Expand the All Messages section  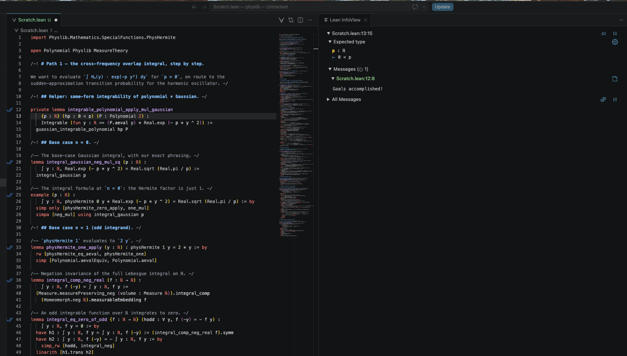click(x=328, y=99)
